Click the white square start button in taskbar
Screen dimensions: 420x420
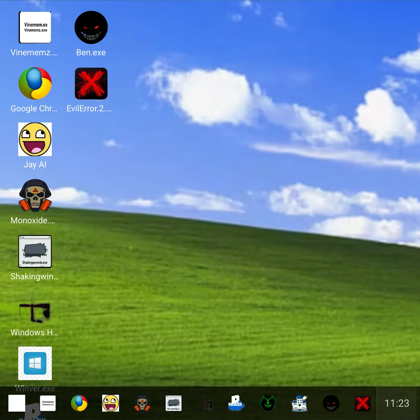pyautogui.click(x=17, y=403)
